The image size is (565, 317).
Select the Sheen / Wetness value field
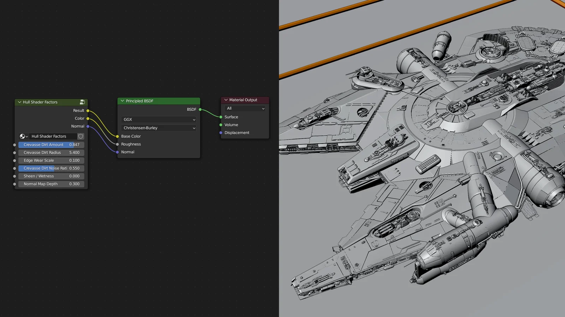tap(51, 176)
